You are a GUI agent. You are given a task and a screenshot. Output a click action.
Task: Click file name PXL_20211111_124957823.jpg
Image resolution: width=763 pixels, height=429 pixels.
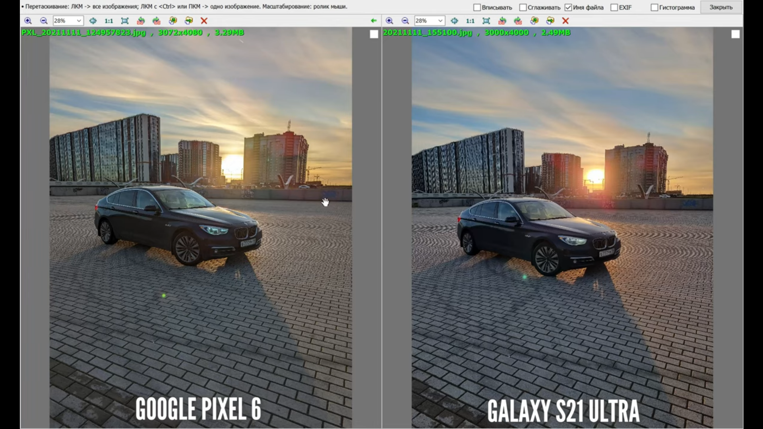point(84,33)
